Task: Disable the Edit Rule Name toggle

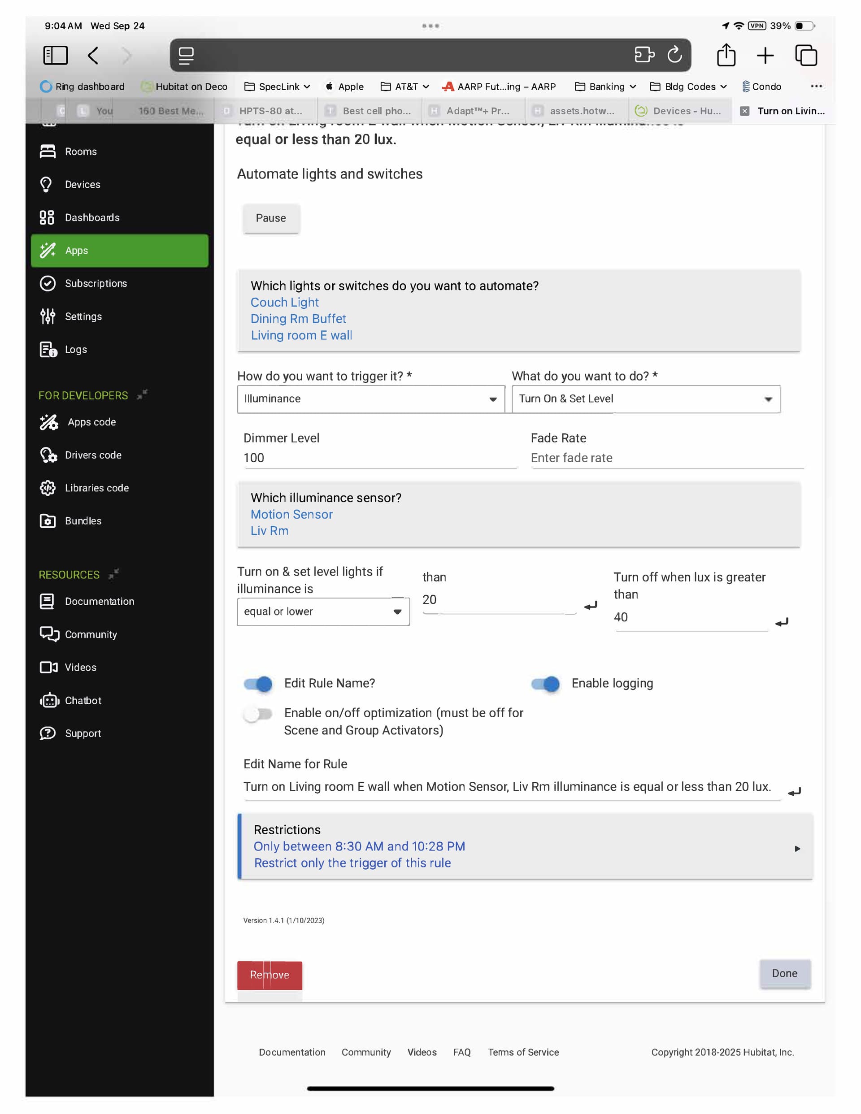Action: [258, 684]
